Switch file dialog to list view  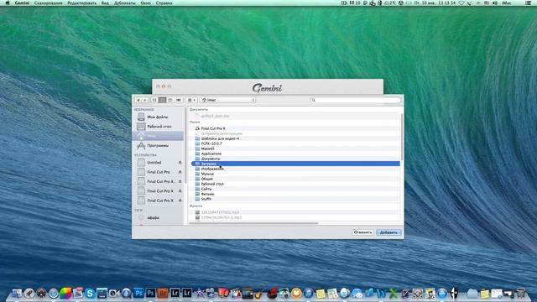162,100
